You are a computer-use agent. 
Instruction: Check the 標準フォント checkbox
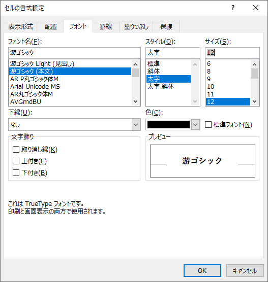pyautogui.click(x=208, y=124)
